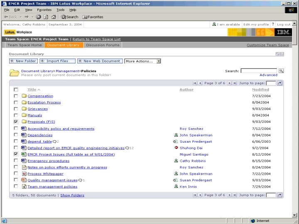Screen dimensions: 299x224
Task: Click the Management breadcrumb link
Action: 67,71
